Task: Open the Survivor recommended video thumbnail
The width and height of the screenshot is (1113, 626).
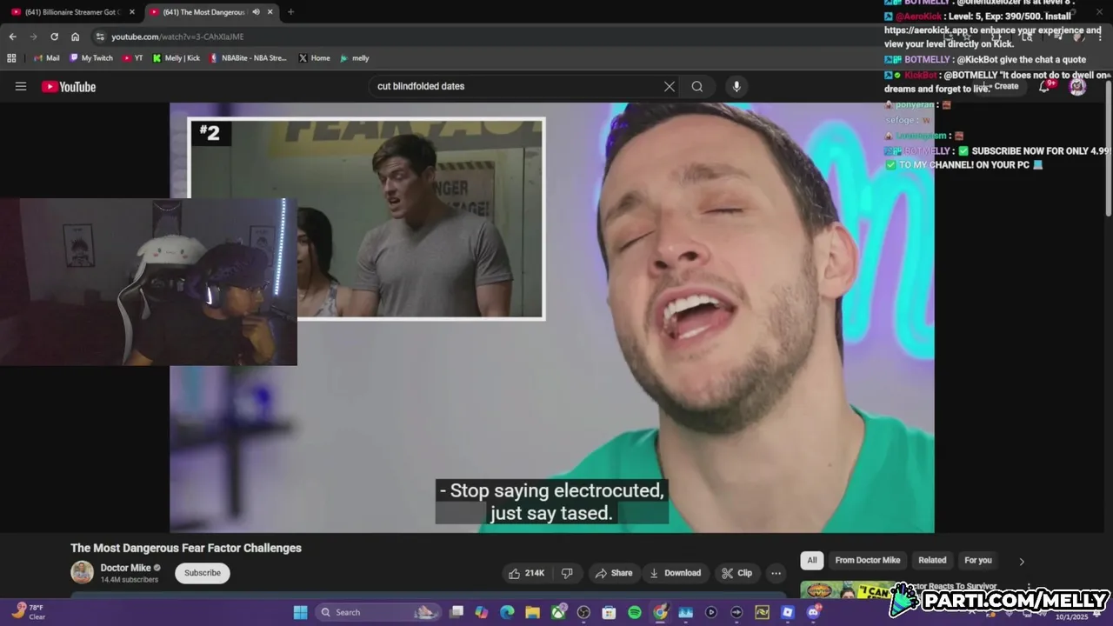Action: pos(848,590)
